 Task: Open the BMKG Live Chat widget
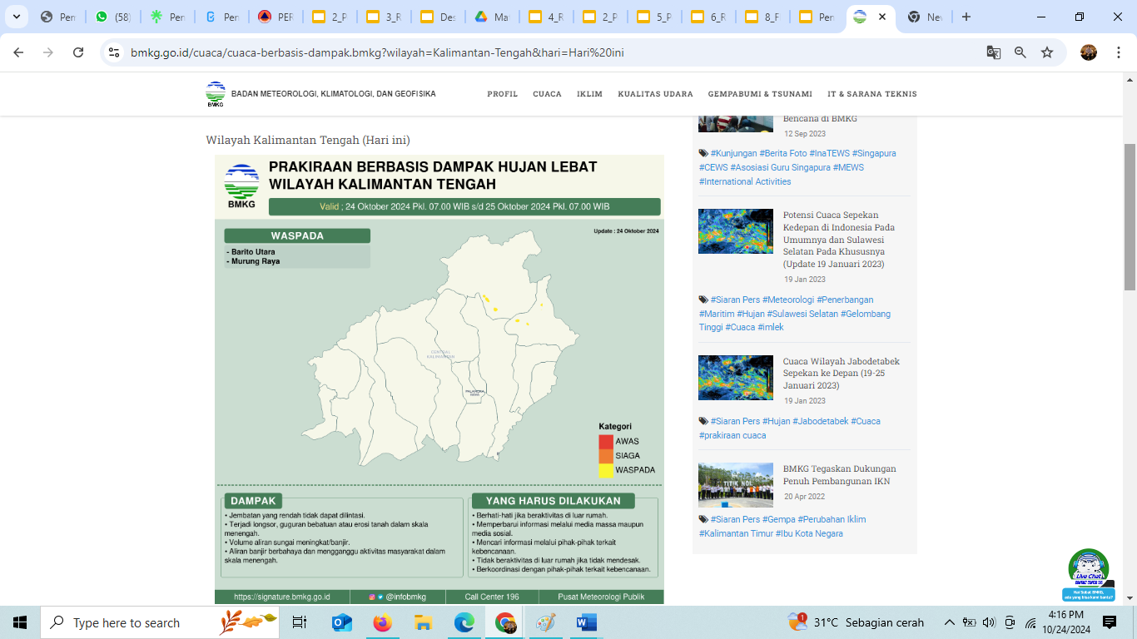tap(1089, 574)
